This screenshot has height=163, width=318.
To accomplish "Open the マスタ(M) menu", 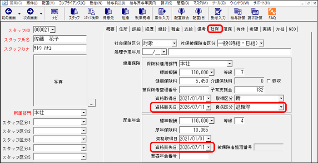I will click(201, 3).
